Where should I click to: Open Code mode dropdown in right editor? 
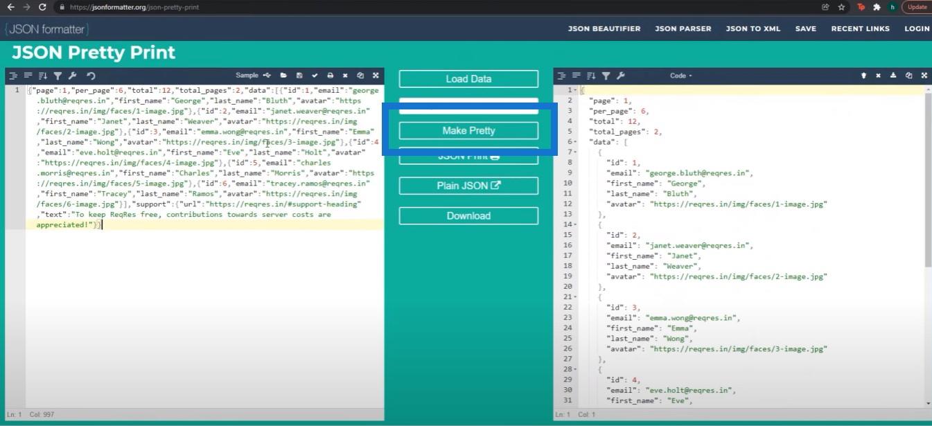point(680,76)
